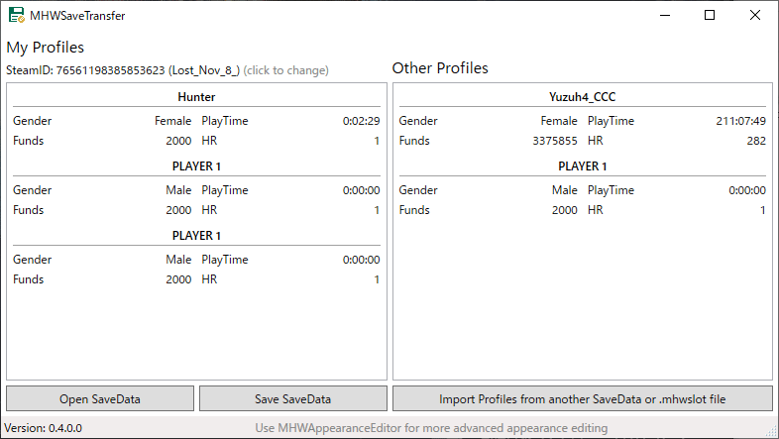Minimize the MHWSaveTransfer window
The height and width of the screenshot is (439, 779).
(x=665, y=16)
